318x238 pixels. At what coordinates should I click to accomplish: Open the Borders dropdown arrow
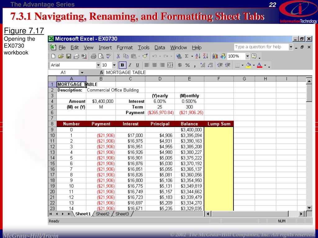[243, 65]
